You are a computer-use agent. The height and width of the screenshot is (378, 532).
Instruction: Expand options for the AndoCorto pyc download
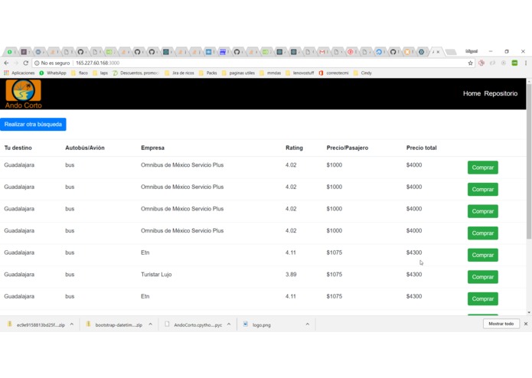tap(229, 324)
